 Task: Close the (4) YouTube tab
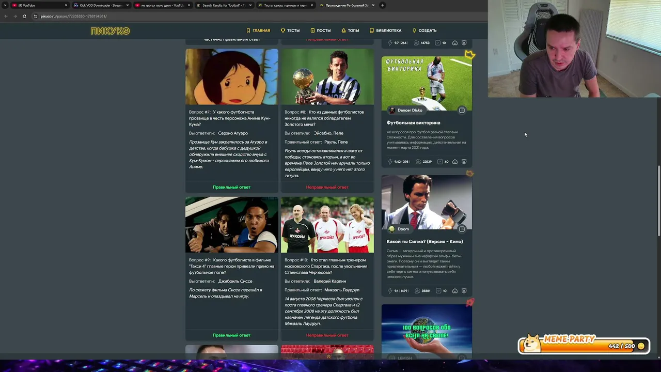(x=66, y=5)
